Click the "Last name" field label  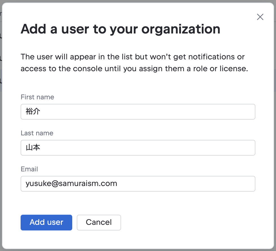37,133
